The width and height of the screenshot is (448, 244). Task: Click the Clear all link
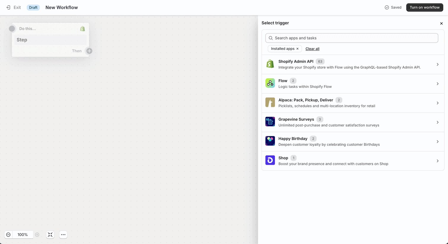(x=312, y=49)
